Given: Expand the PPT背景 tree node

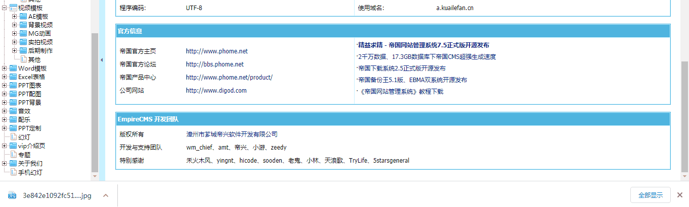Looking at the screenshot, I should [5, 102].
